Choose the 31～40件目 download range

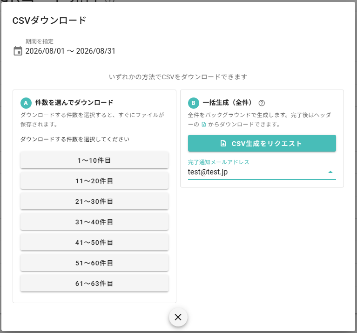pyautogui.click(x=94, y=222)
